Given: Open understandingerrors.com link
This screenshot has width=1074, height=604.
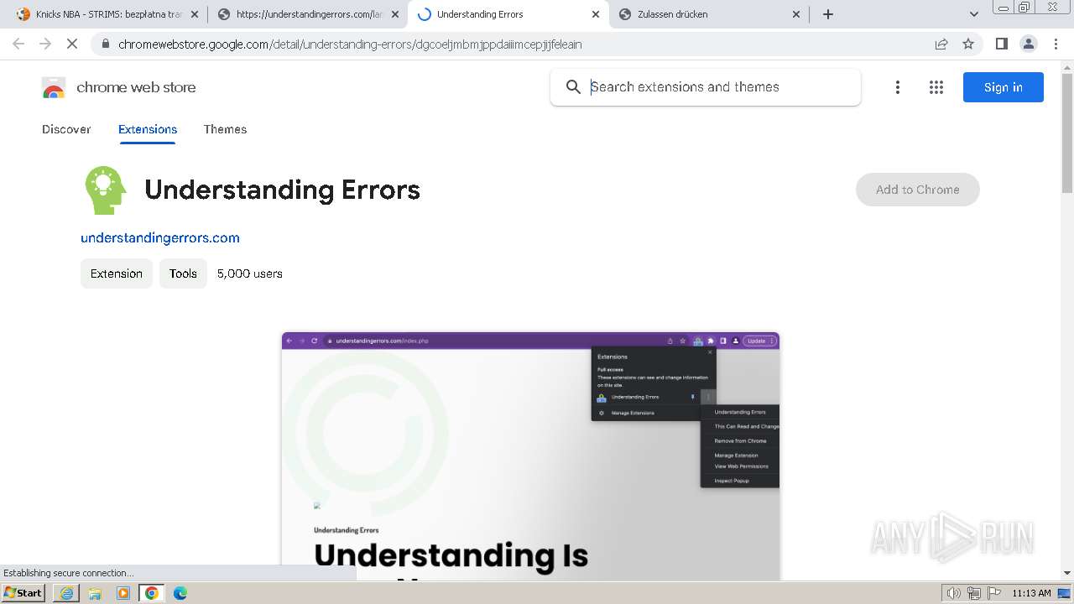Looking at the screenshot, I should click(160, 237).
